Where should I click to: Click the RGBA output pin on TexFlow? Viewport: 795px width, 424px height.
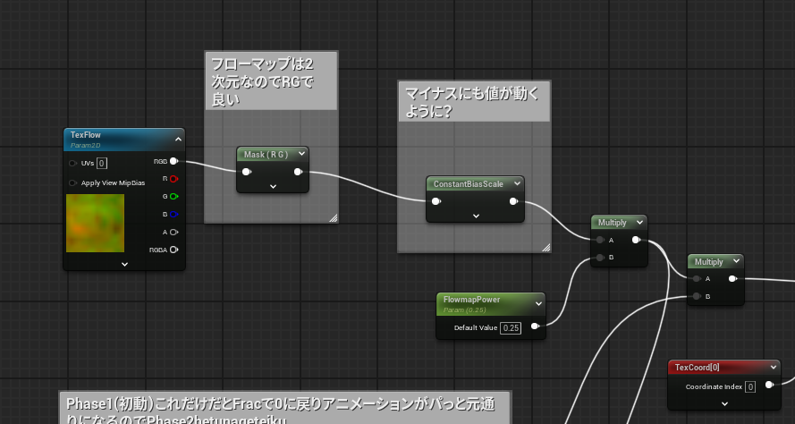tap(173, 249)
